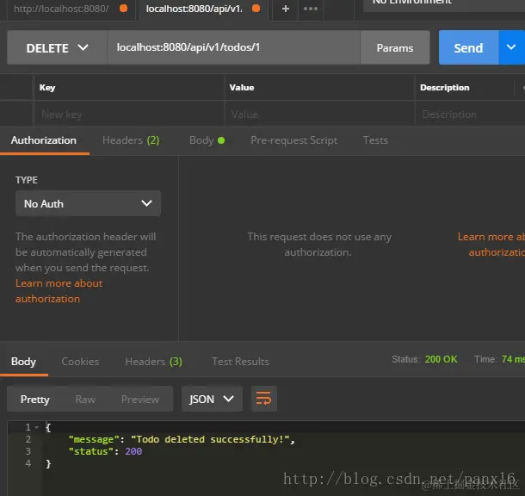Show the response Cookies tab
Screen dimensions: 525x496
pyautogui.click(x=80, y=362)
